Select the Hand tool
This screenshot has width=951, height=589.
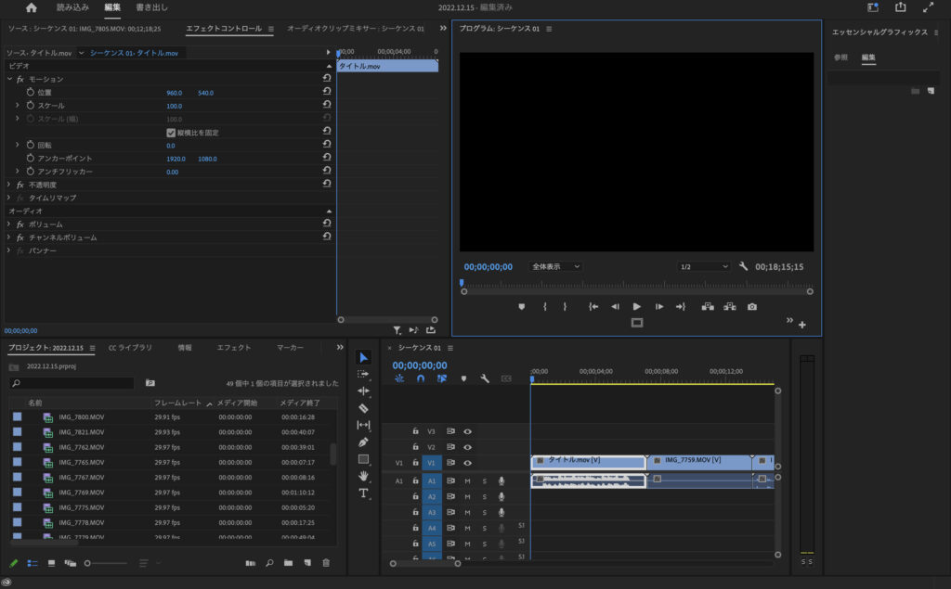click(x=363, y=476)
